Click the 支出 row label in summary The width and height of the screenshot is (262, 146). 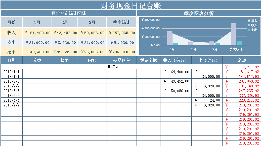pos(11,42)
